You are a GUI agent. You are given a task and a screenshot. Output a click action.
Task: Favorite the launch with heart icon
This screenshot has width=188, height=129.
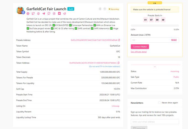pos(105,9)
